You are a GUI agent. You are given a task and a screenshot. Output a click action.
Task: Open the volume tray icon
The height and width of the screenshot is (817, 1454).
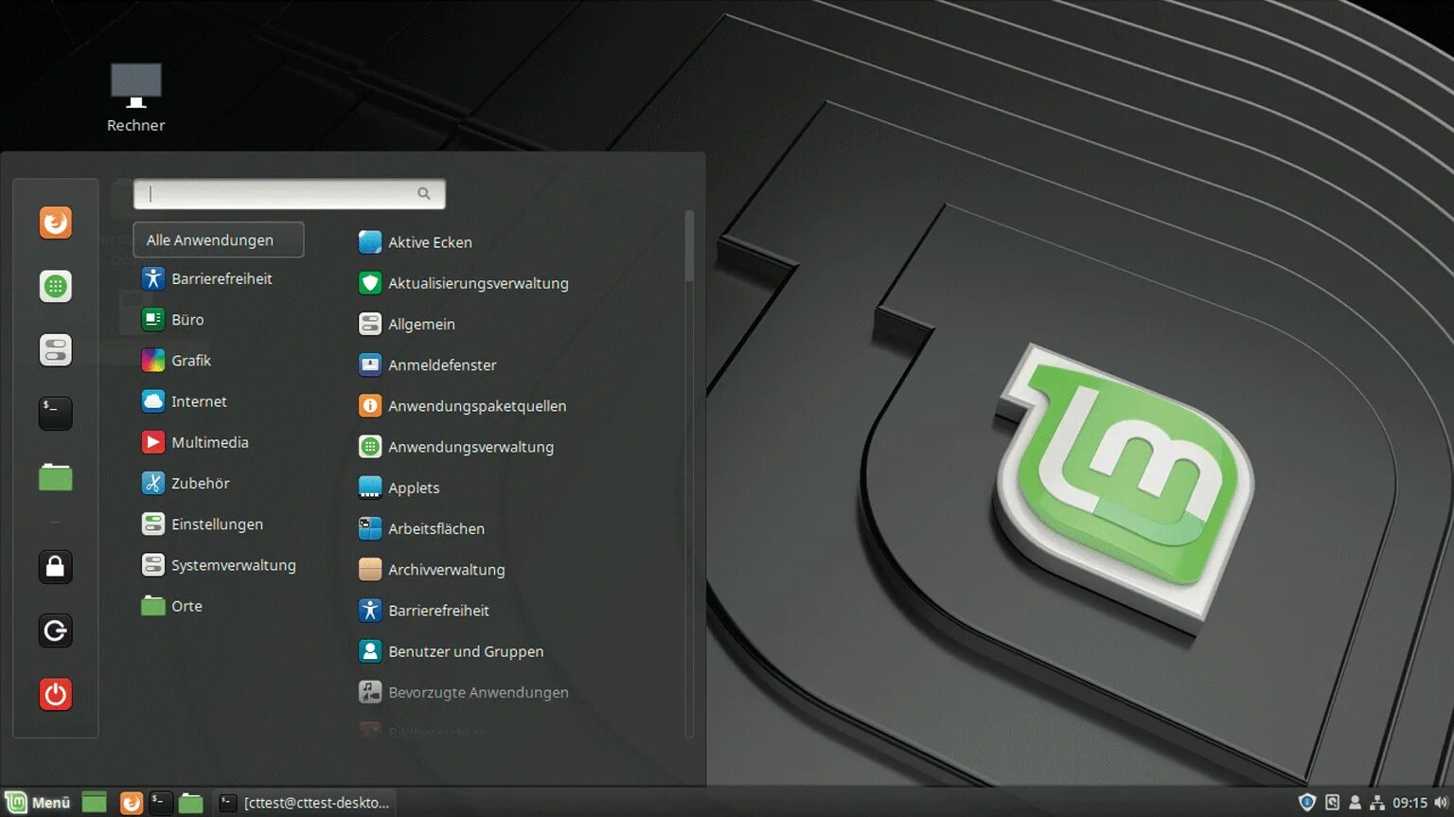pos(1441,803)
